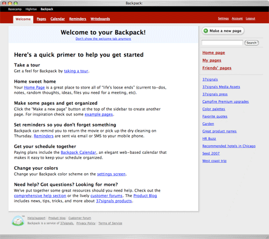The height and width of the screenshot is (239, 269).
Task: Switch to Highrise in the top bar
Action: [x=31, y=9]
